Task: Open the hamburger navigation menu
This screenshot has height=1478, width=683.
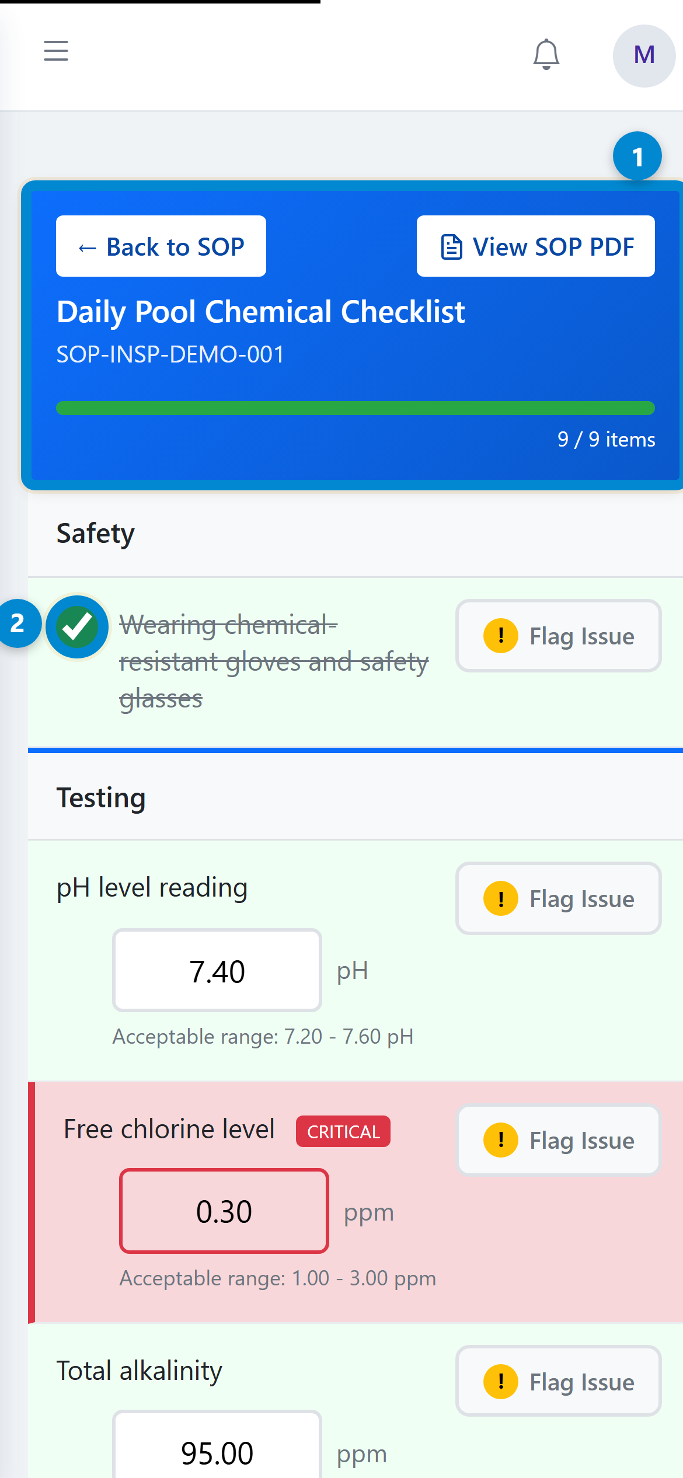Action: [55, 51]
